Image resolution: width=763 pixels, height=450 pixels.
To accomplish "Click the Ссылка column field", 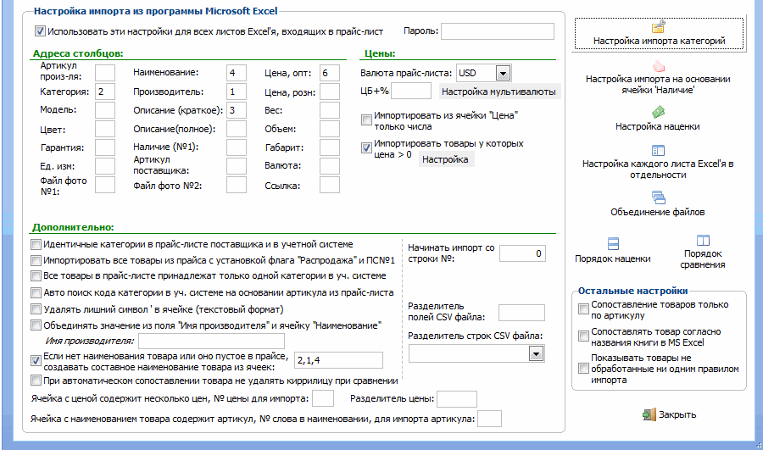I will click(x=330, y=185).
